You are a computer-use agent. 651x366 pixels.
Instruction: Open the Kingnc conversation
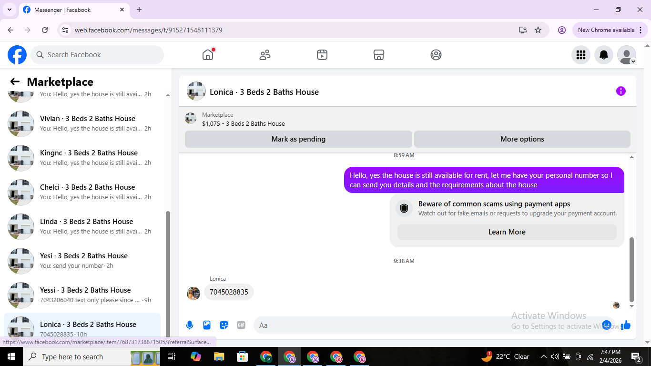pyautogui.click(x=82, y=158)
